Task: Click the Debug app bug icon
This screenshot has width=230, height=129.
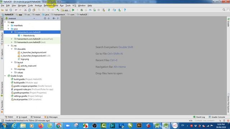Action: [82, 10]
